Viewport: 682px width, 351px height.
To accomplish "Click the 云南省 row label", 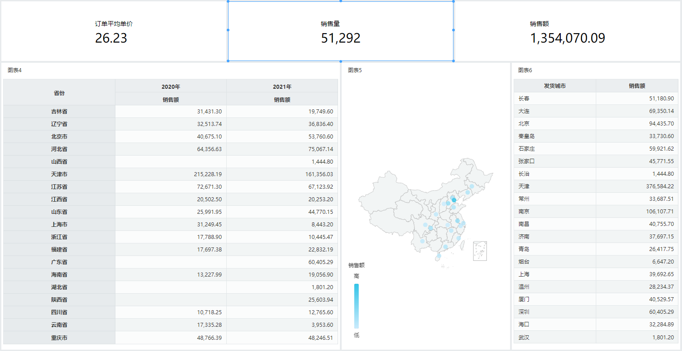I will [x=59, y=325].
